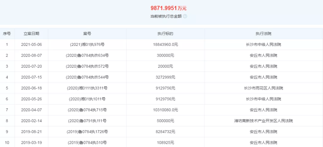This screenshot has height=147, width=323.
Task: Select the 案号 column header
Action: pyautogui.click(x=87, y=34)
